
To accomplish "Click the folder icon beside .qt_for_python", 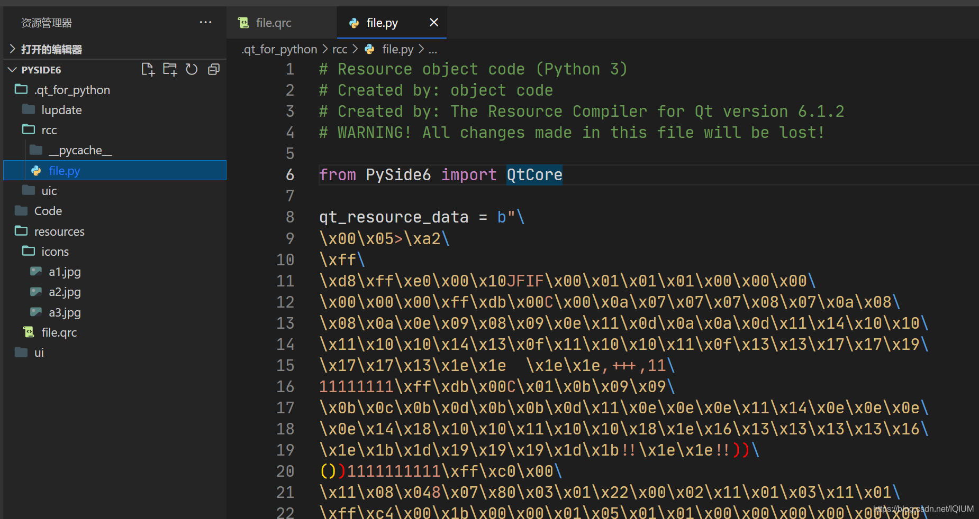I will (21, 89).
